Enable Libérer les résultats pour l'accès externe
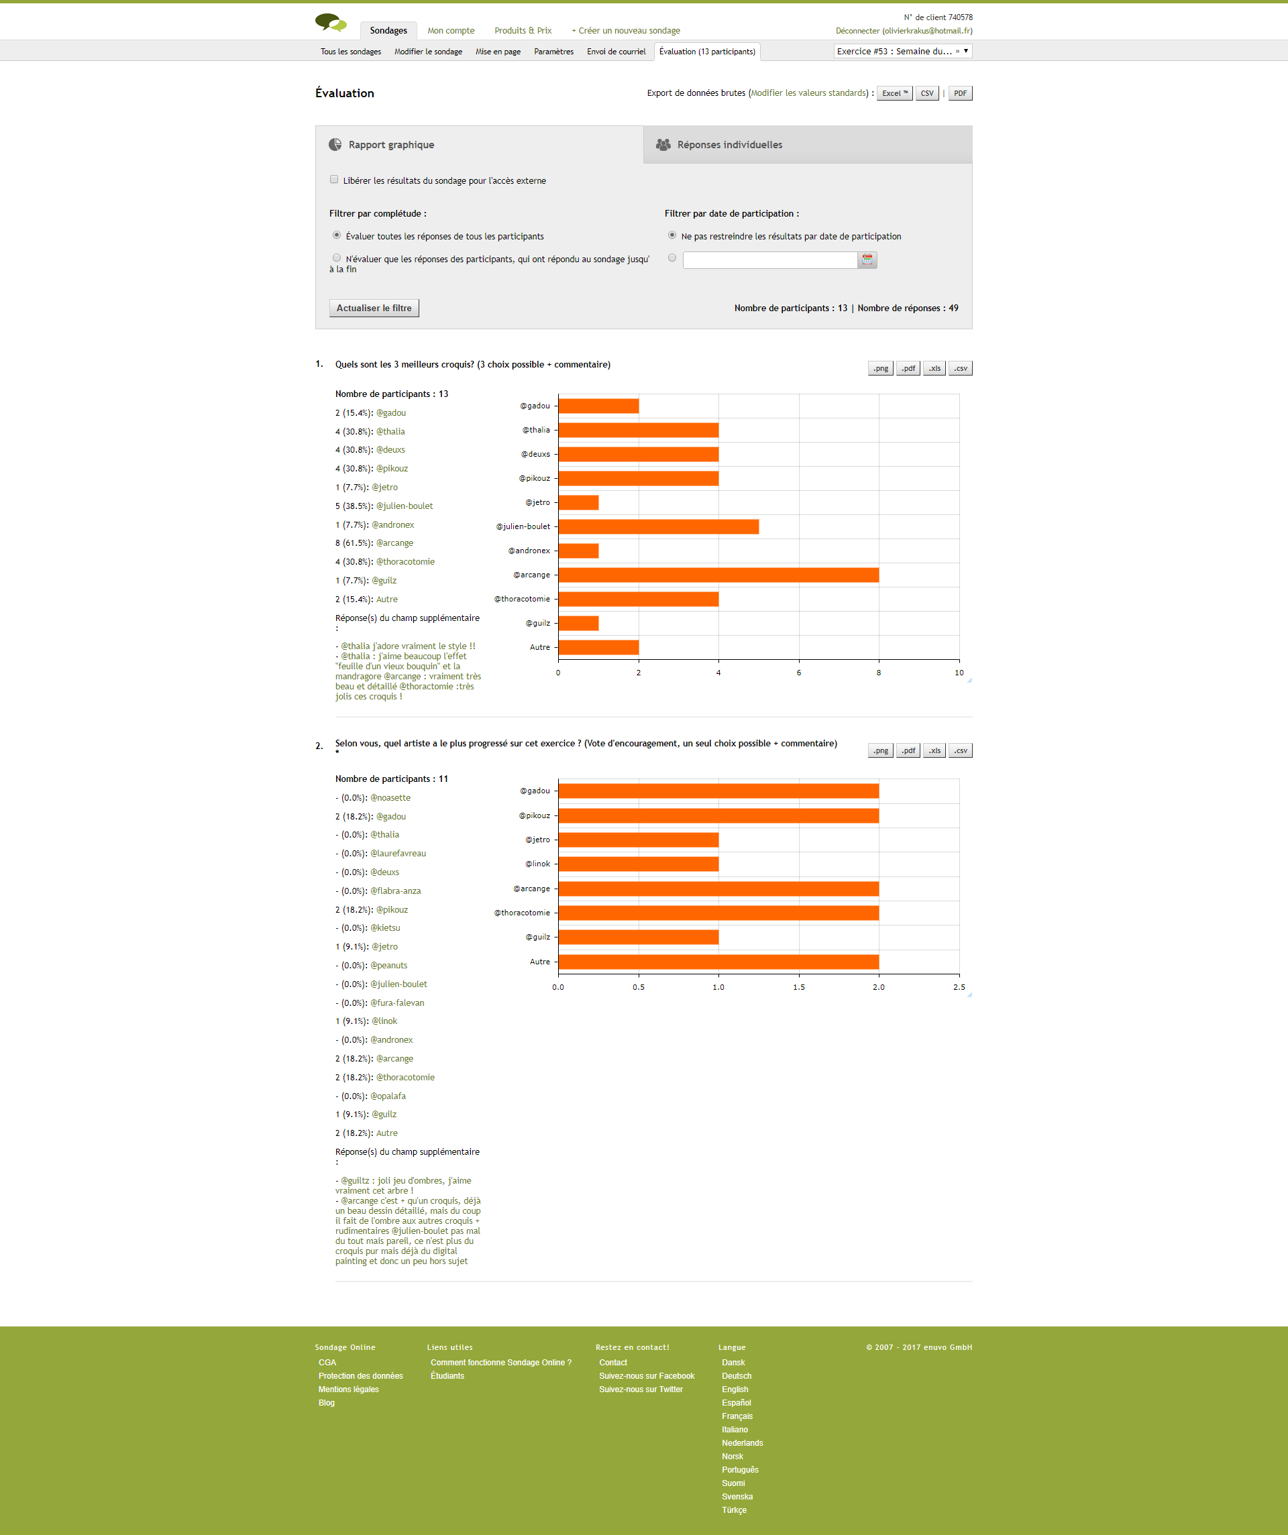The width and height of the screenshot is (1288, 1535). coord(334,180)
